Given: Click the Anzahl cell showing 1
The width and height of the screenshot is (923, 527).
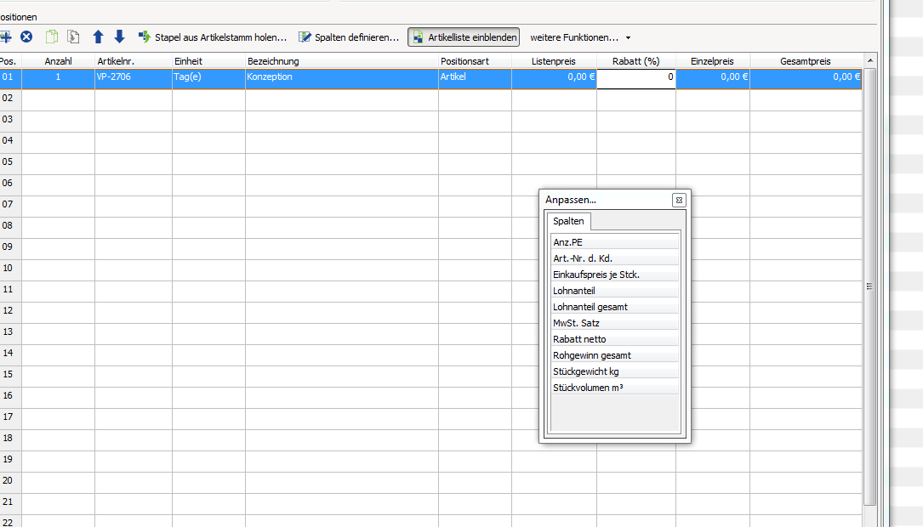Looking at the screenshot, I should coord(59,77).
